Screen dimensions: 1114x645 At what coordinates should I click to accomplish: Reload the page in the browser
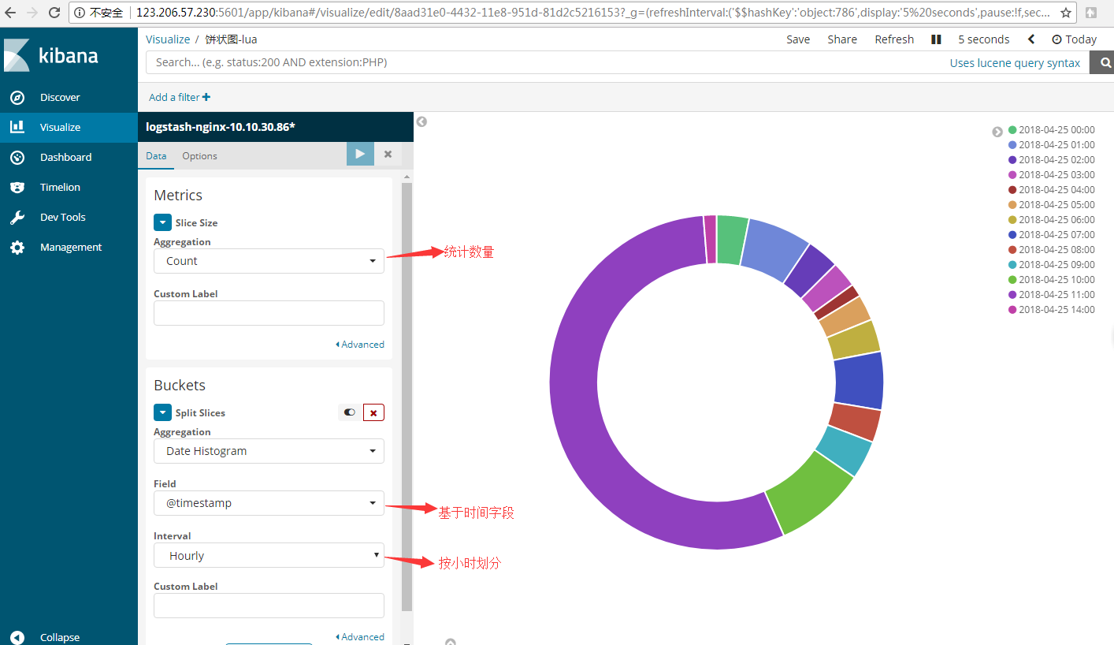click(54, 13)
